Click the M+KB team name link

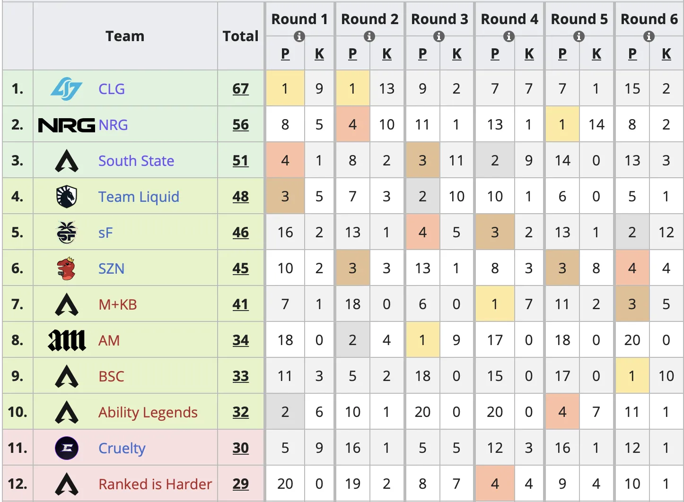pos(117,305)
